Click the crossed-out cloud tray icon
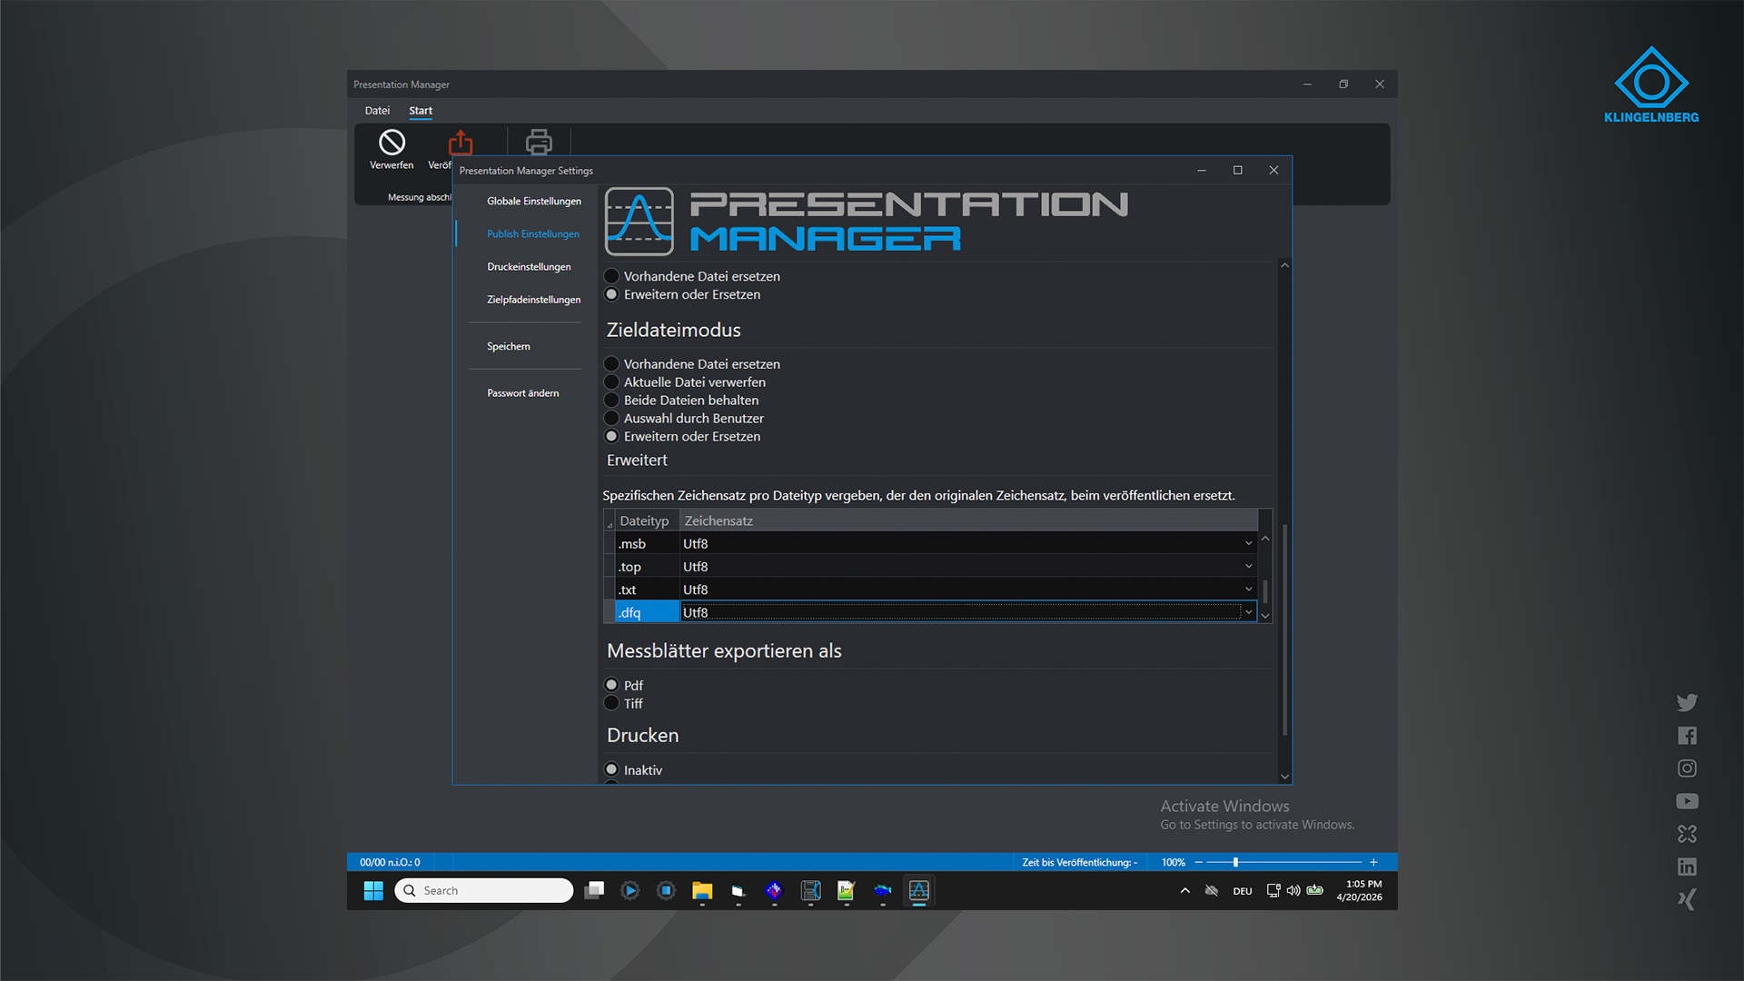Image resolution: width=1744 pixels, height=981 pixels. (x=1211, y=890)
